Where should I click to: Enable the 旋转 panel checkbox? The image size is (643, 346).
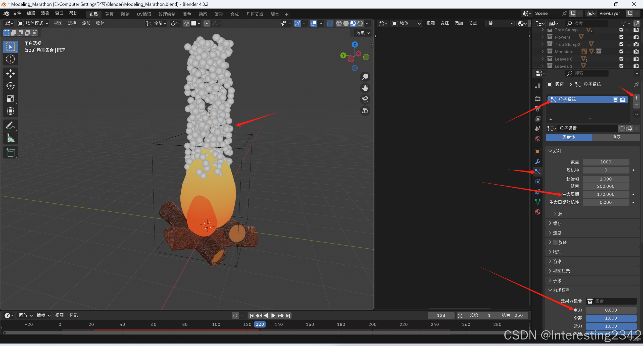point(555,243)
